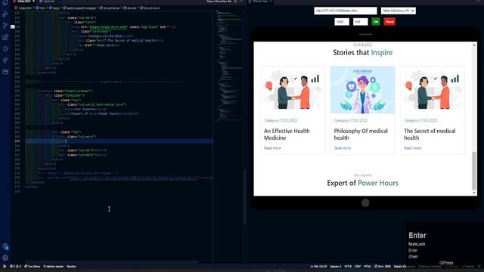
Task: Click the Spaces: 4 indentation status item
Action: coord(336,267)
